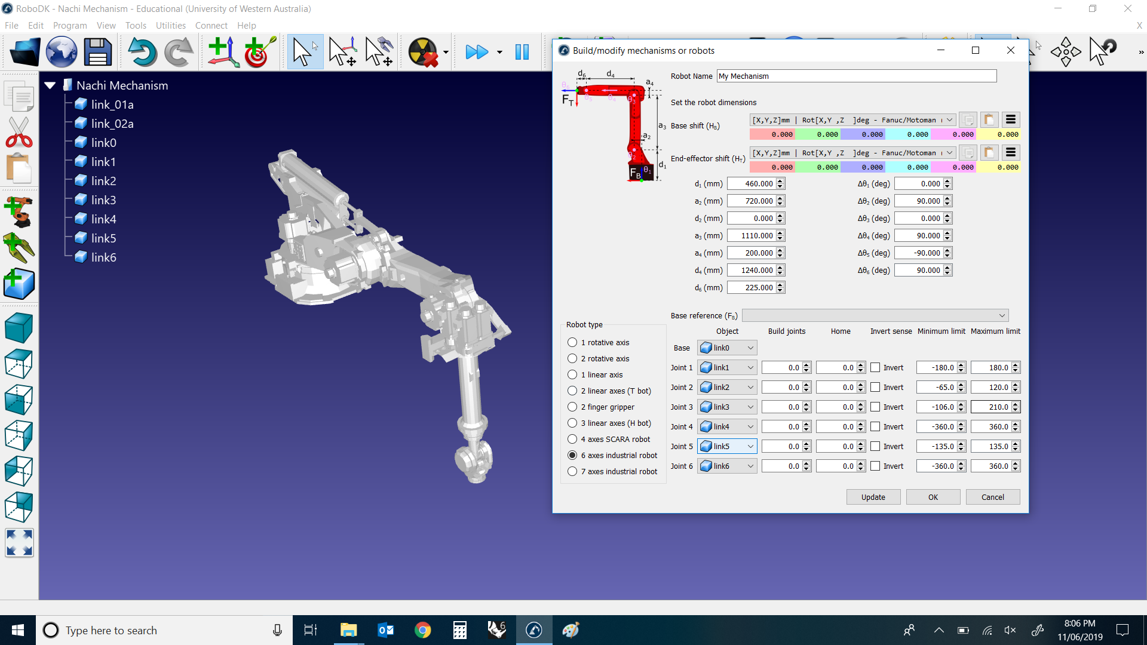Image resolution: width=1147 pixels, height=645 pixels.
Task: Click the Add target icon in toolbar
Action: pyautogui.click(x=259, y=52)
